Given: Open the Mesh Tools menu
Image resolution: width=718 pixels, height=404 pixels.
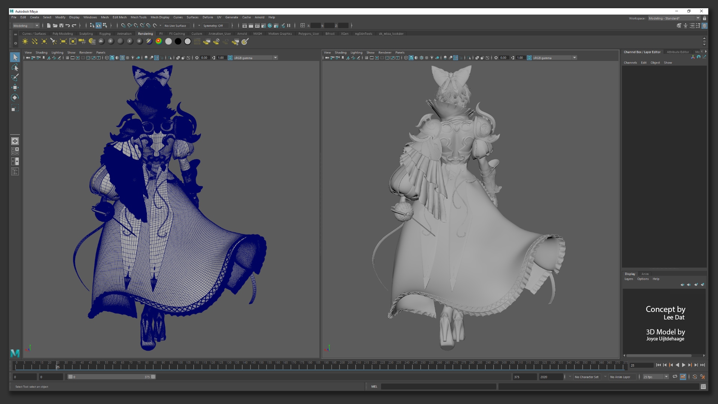Looking at the screenshot, I should [138, 17].
